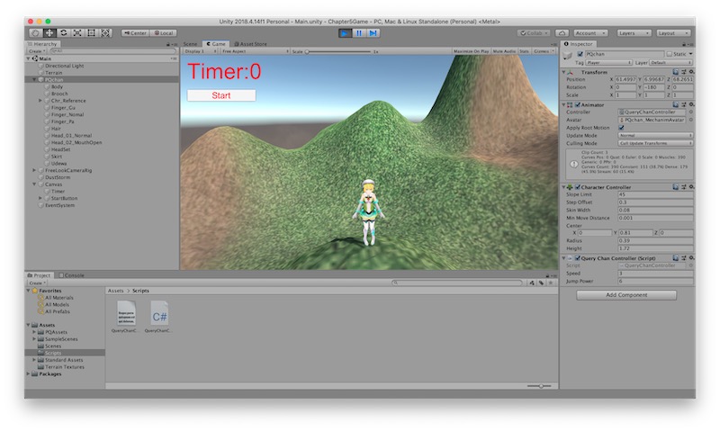Uncheck Apply Root Motion

click(621, 128)
